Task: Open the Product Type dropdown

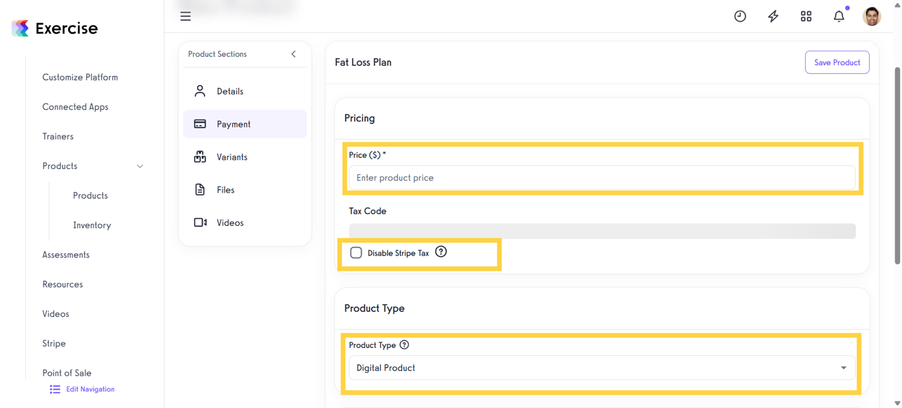Action: (843, 368)
